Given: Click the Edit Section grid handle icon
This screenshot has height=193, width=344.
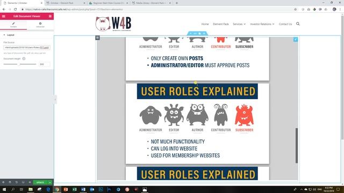Looking at the screenshot, I should (195, 33).
